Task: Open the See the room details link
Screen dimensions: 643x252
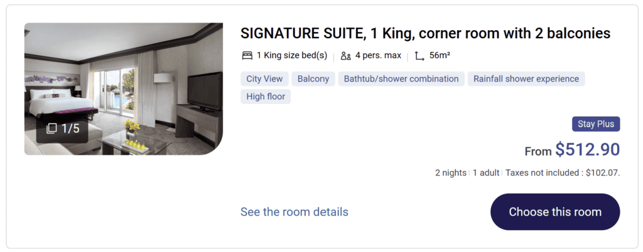Action: 294,212
